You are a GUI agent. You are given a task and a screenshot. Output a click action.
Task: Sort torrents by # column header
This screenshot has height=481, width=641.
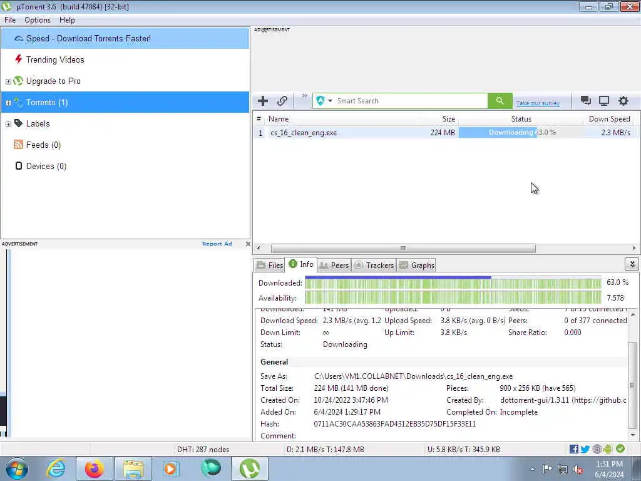coord(259,119)
